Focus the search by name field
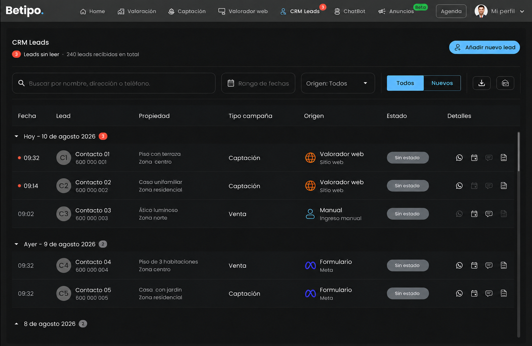Image resolution: width=532 pixels, height=346 pixels. click(114, 83)
